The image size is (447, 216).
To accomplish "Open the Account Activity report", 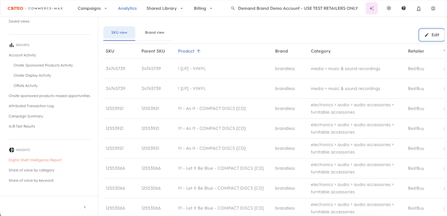I will tap(22, 55).
